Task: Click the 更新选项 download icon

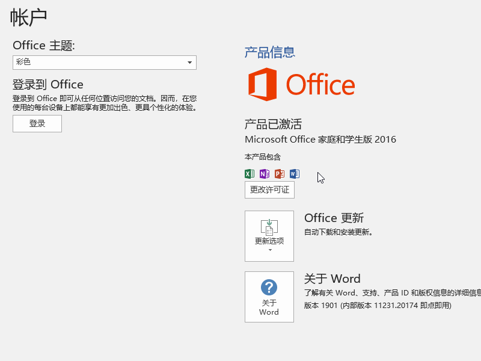Action: coord(269,226)
